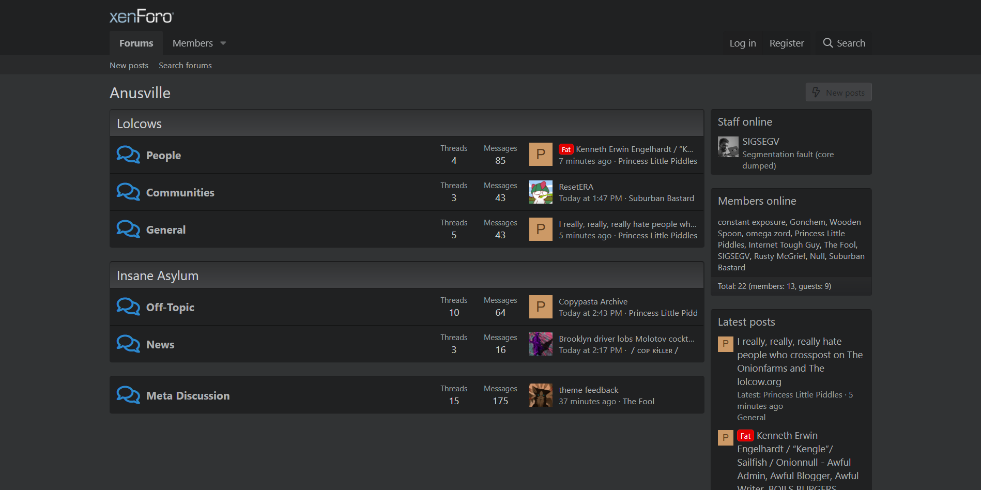Click the ResetERA poster avatar
Viewport: 981px width, 490px height.
[x=541, y=192]
